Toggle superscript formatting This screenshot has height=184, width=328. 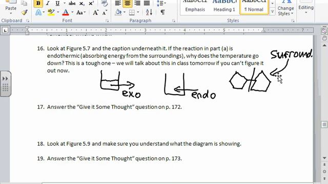91,4
